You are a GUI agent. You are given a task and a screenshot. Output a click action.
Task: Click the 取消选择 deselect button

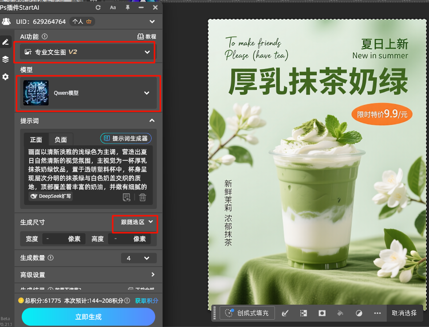[x=404, y=313]
